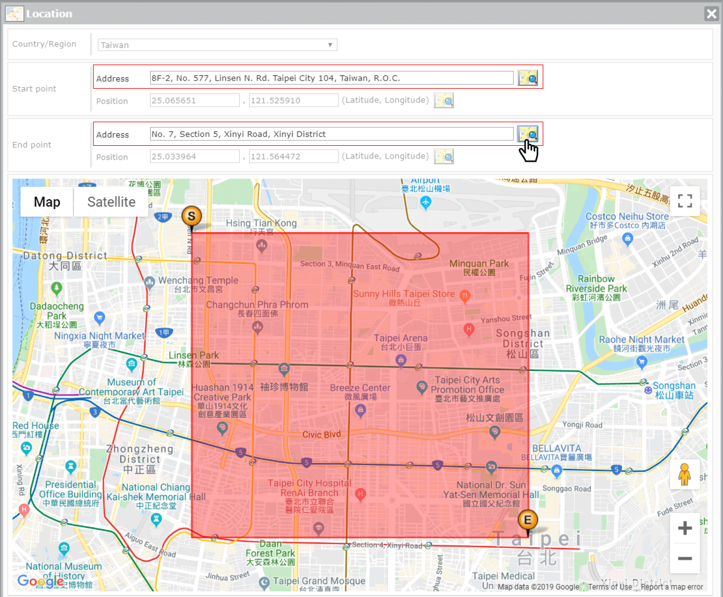Click the Minquan Park label
The height and width of the screenshot is (597, 723).
[479, 267]
